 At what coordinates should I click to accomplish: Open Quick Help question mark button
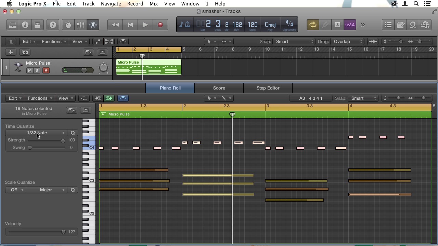coord(53,25)
